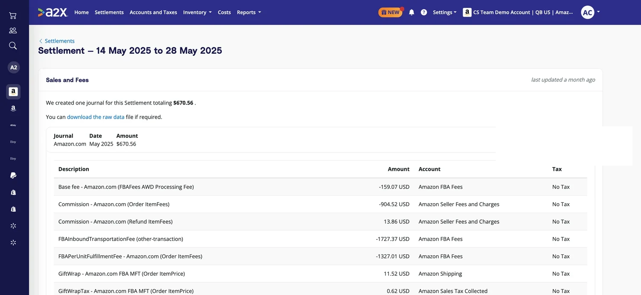Switch to the eBay channel icon
The height and width of the screenshot is (295, 641).
(x=13, y=125)
